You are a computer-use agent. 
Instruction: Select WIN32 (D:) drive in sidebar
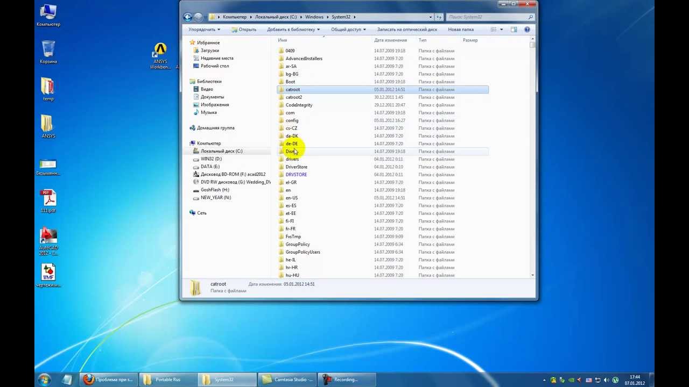pyautogui.click(x=211, y=159)
